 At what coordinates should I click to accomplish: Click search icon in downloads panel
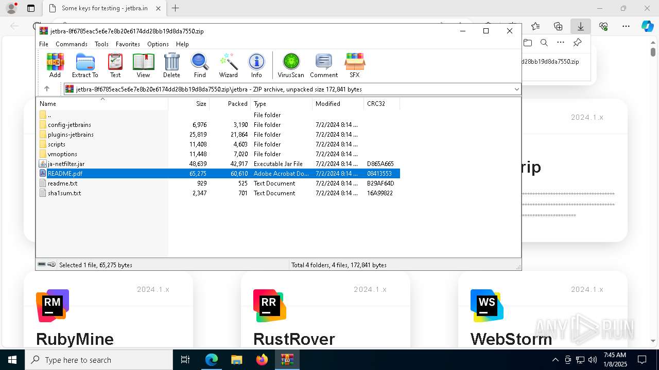pos(544,43)
